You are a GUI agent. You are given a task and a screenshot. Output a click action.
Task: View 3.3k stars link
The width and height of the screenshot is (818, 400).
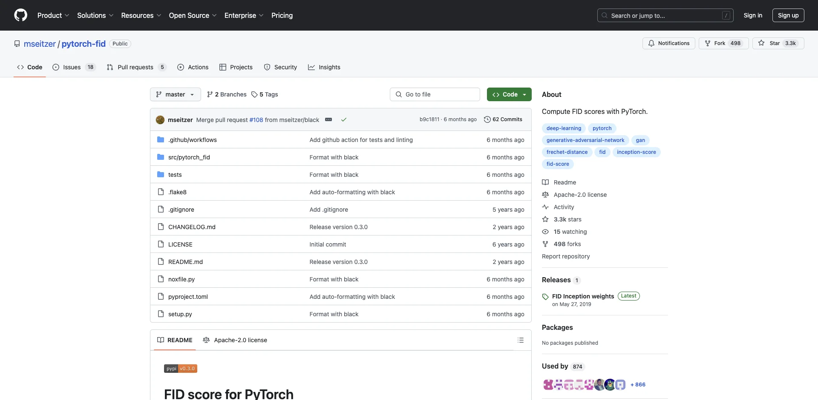[562, 219]
